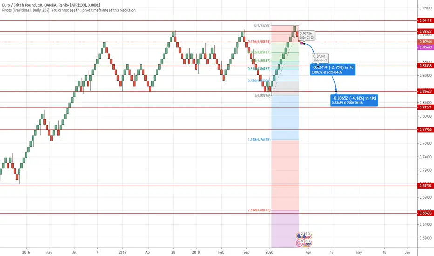Click the 0.90944 current price label
434x256 pixels.
[426, 42]
